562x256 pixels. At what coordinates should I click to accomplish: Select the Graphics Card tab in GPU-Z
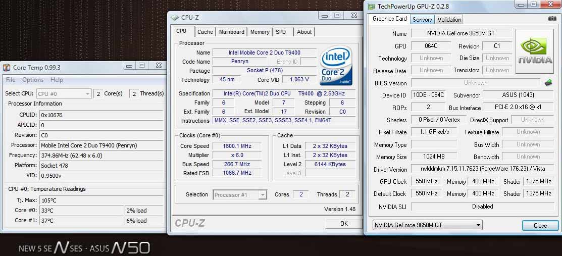(390, 19)
